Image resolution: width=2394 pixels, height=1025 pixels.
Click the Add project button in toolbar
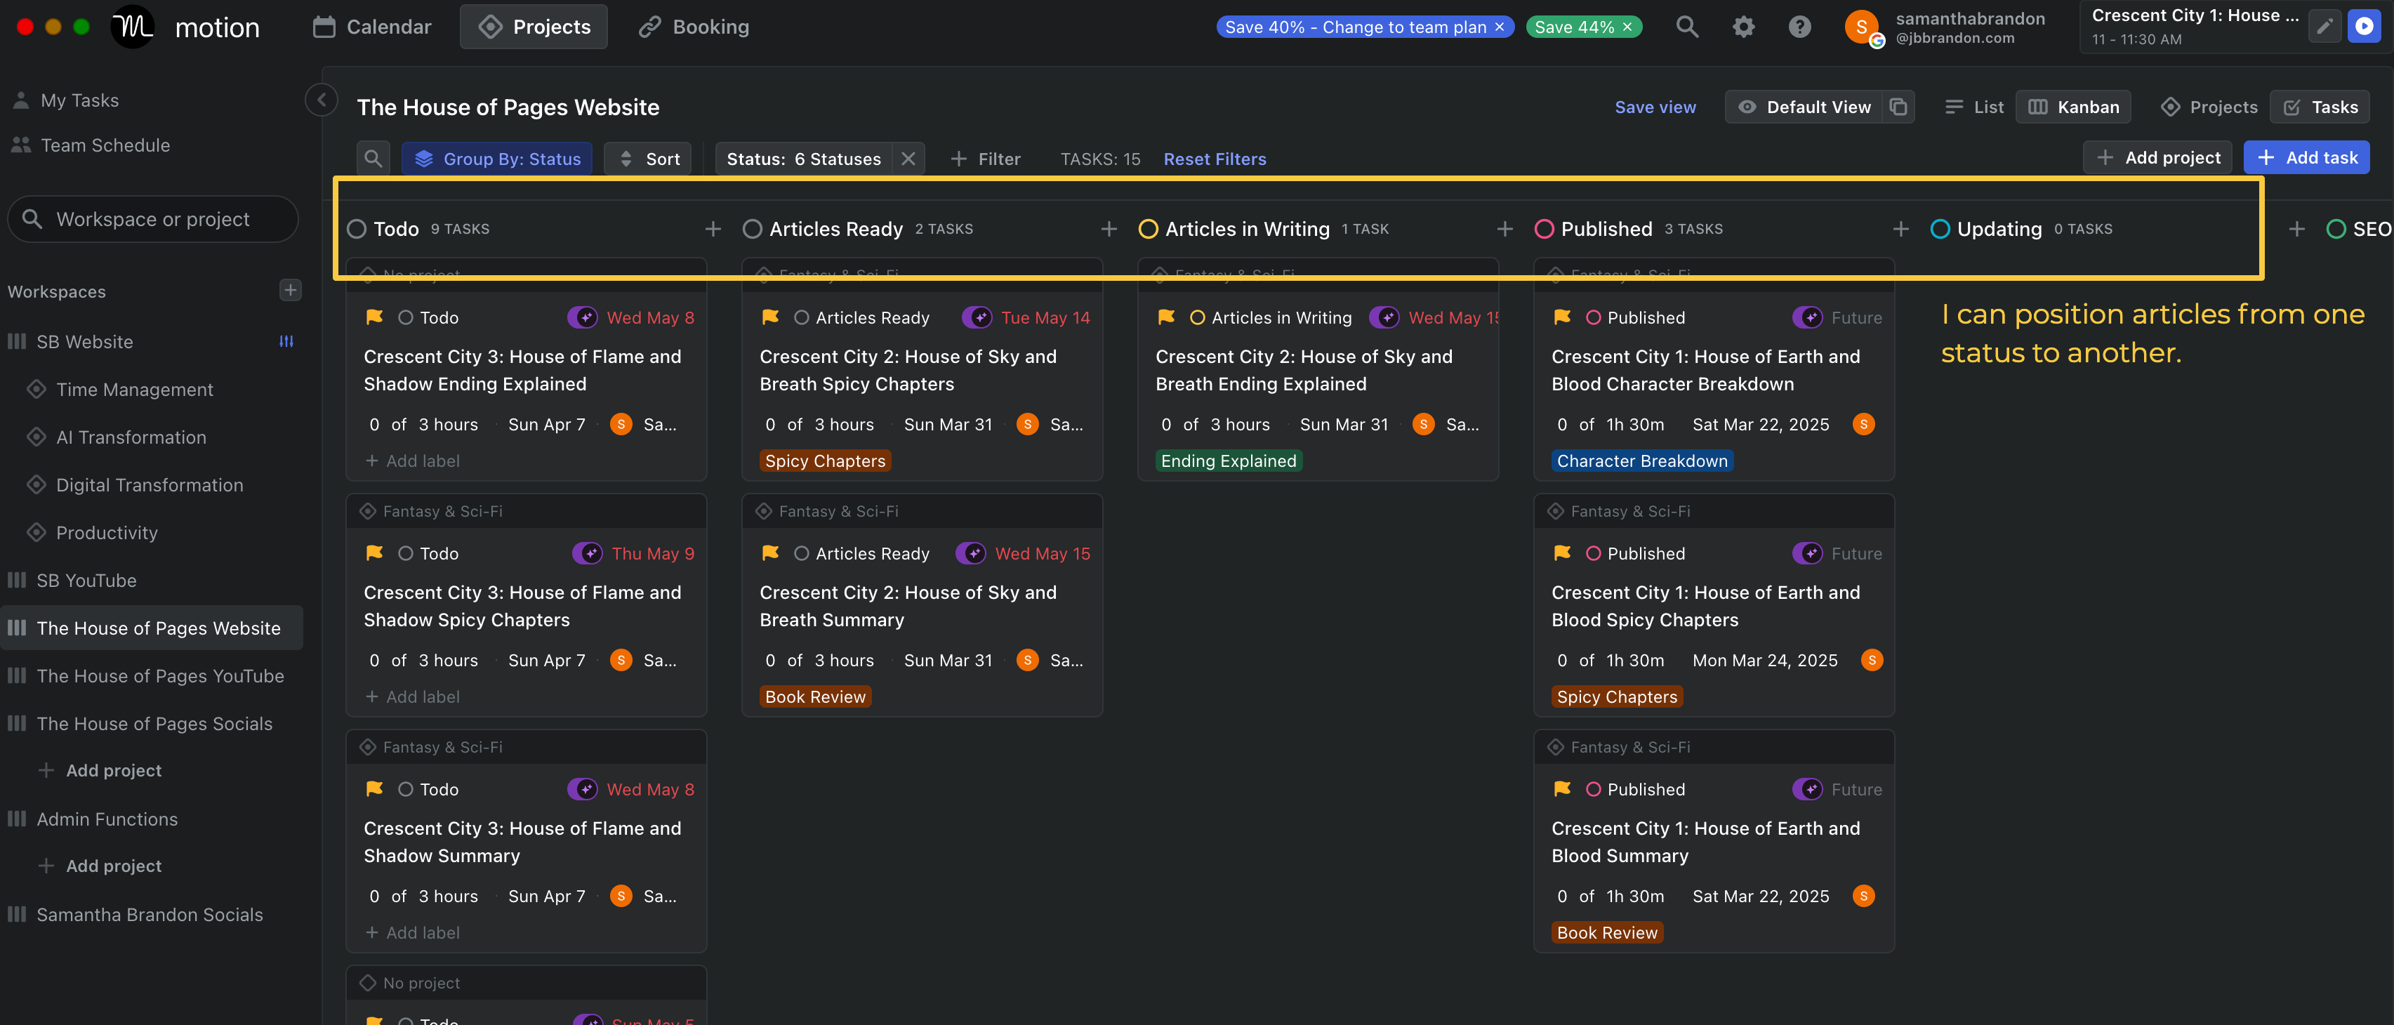click(x=2157, y=158)
